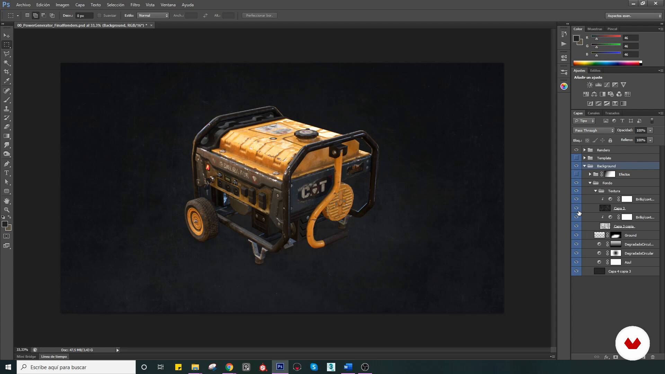This screenshot has width=665, height=374.
Task: Collapse the Background group
Action: click(585, 166)
